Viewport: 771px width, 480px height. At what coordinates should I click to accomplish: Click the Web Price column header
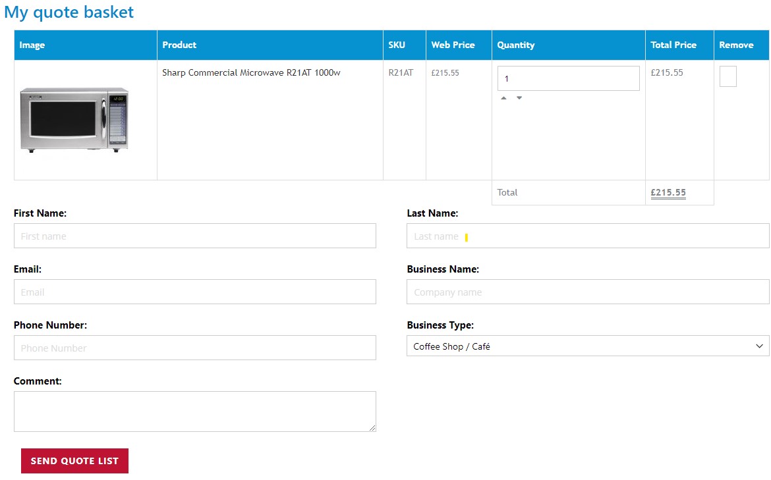452,45
